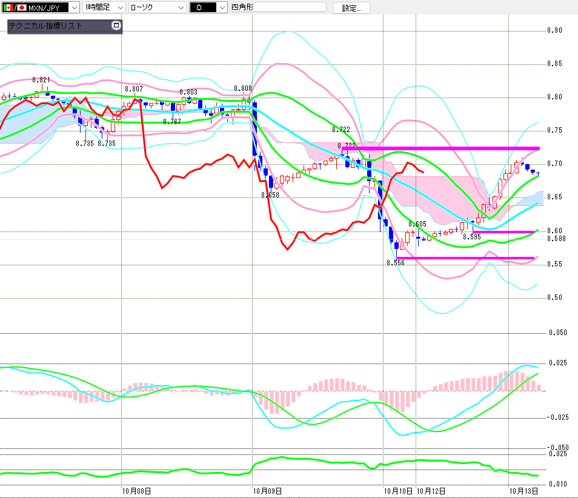The image size is (578, 498).
Task: Click the テクニカル指標リスト panel title
Action: point(45,26)
